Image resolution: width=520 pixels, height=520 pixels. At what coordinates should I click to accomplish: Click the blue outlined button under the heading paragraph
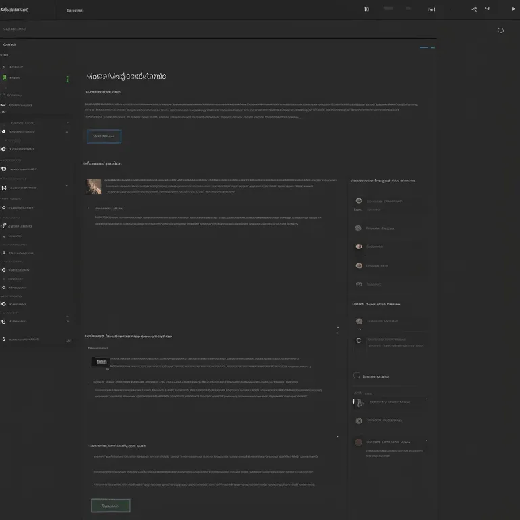coord(104,136)
